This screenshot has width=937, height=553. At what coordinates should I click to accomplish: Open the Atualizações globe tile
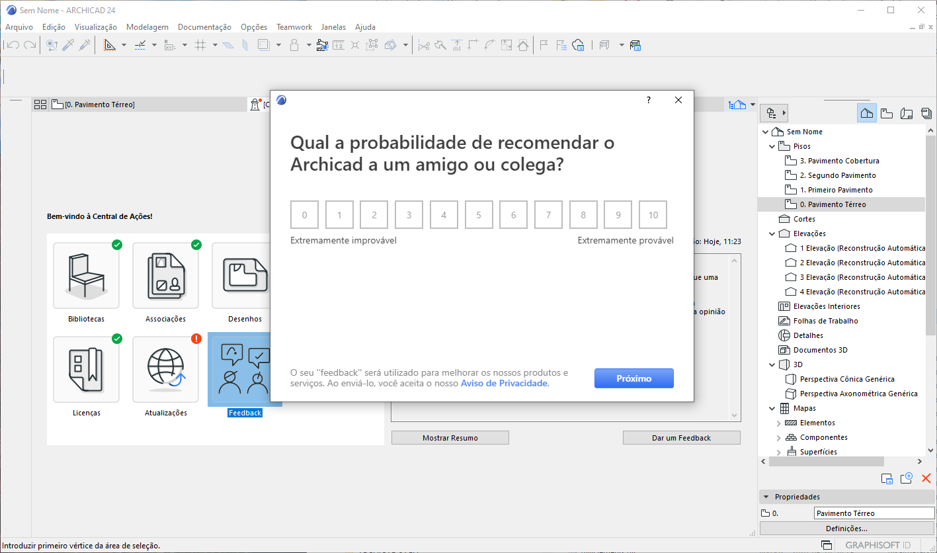point(165,369)
